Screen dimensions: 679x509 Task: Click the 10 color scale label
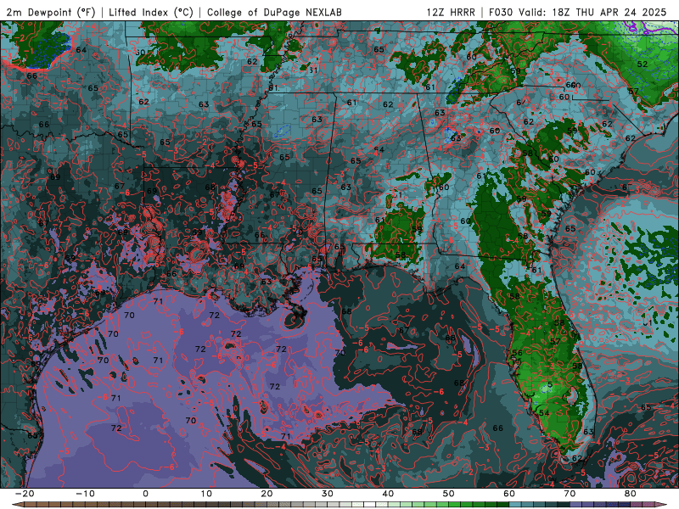click(x=206, y=494)
